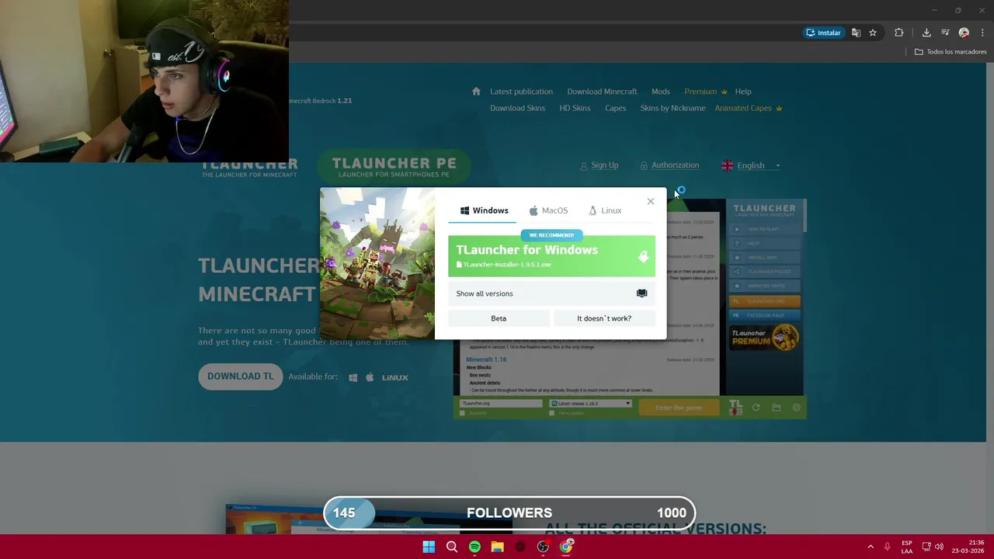This screenshot has height=559, width=994.
Task: Toggle Force update checkbox in launcher preview
Action: tap(552, 413)
